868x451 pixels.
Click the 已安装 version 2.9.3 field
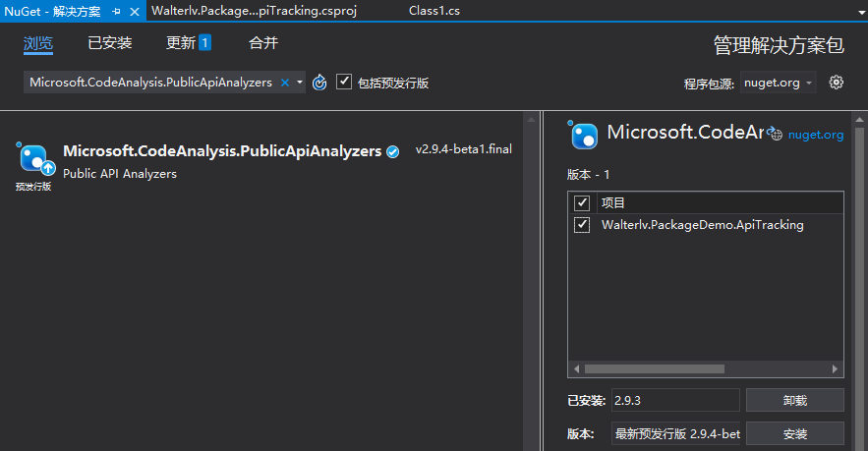675,400
